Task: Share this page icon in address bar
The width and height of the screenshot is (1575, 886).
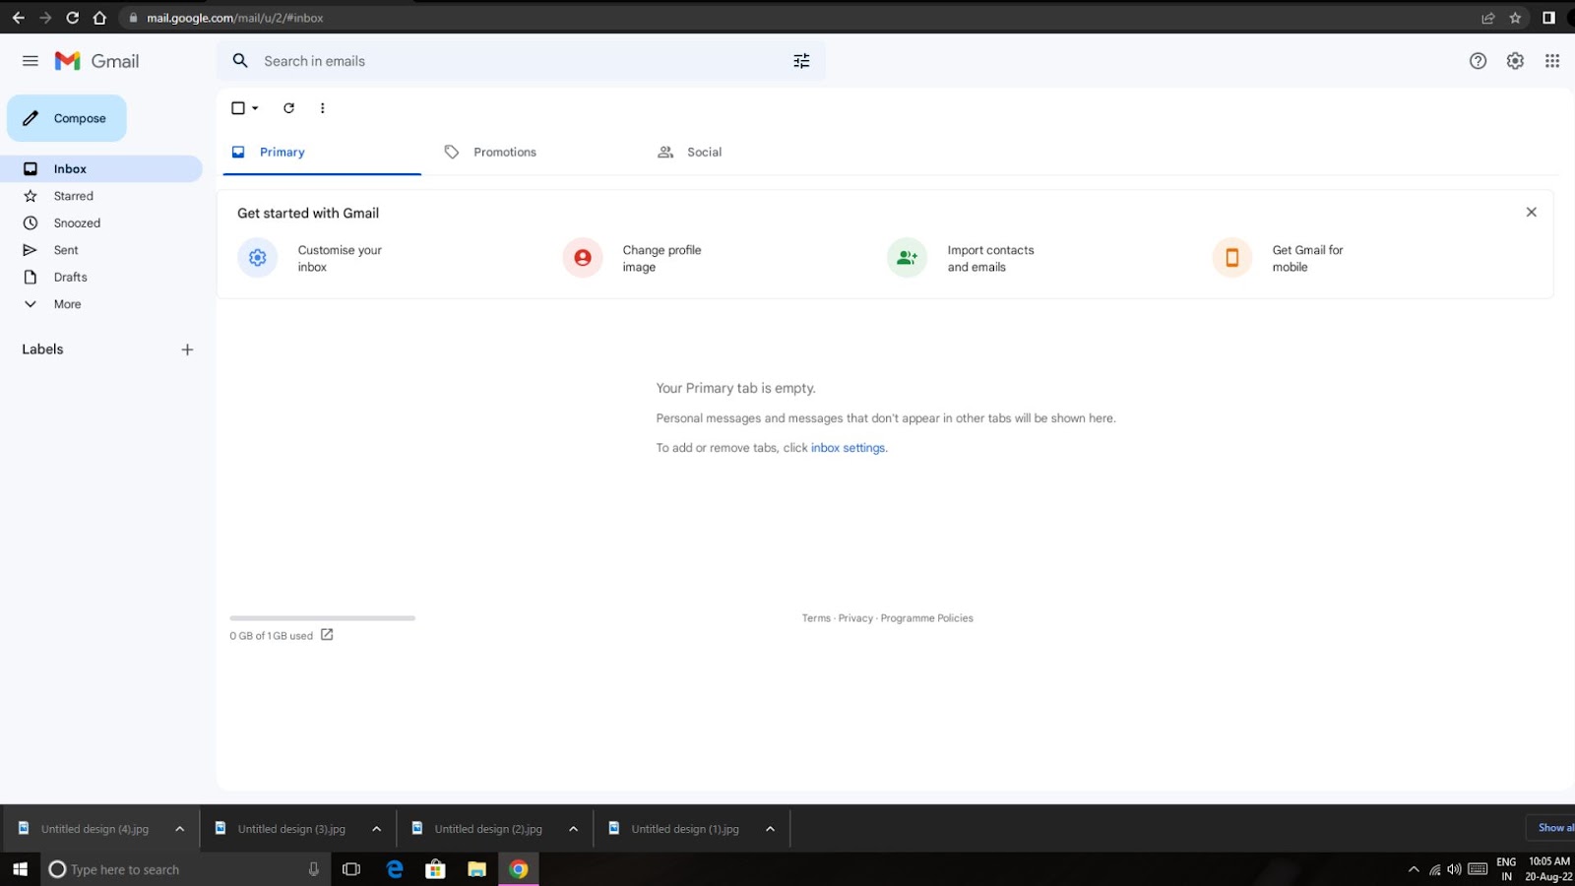Action: 1487,18
